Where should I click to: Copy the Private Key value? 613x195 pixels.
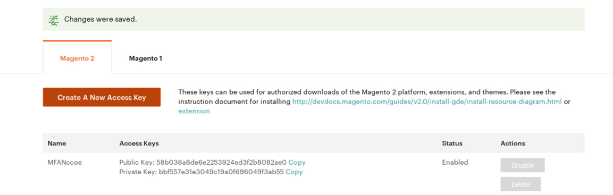[x=294, y=172]
